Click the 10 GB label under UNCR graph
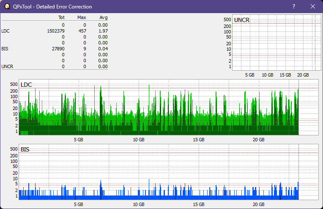 [267, 75]
